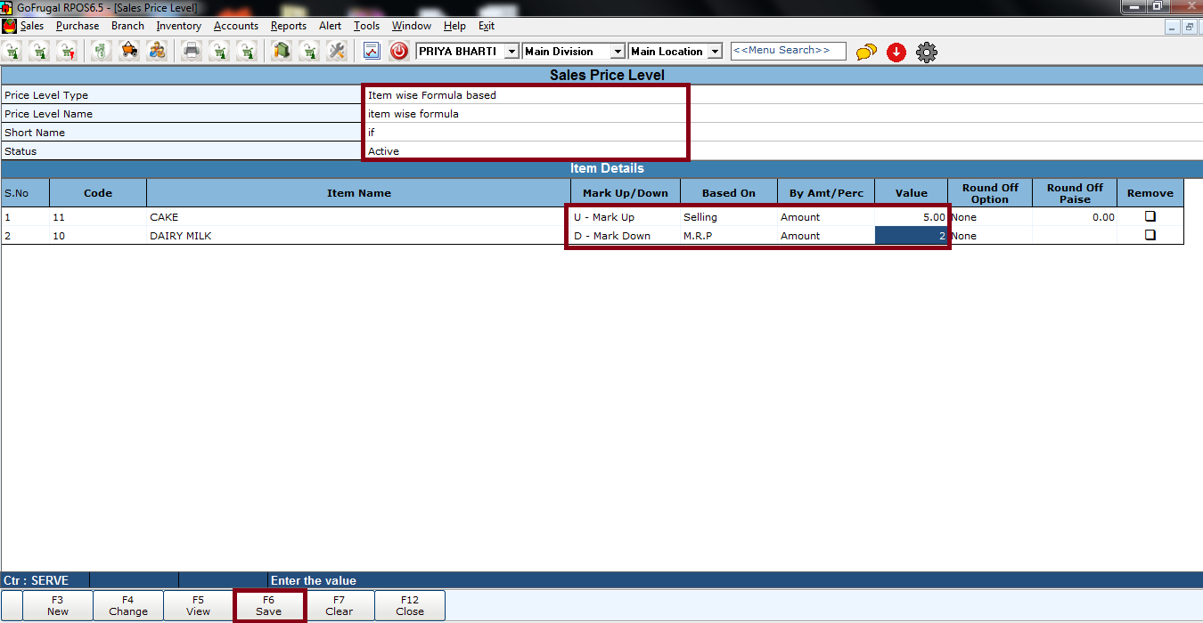Open the Accounts menu

tap(236, 26)
